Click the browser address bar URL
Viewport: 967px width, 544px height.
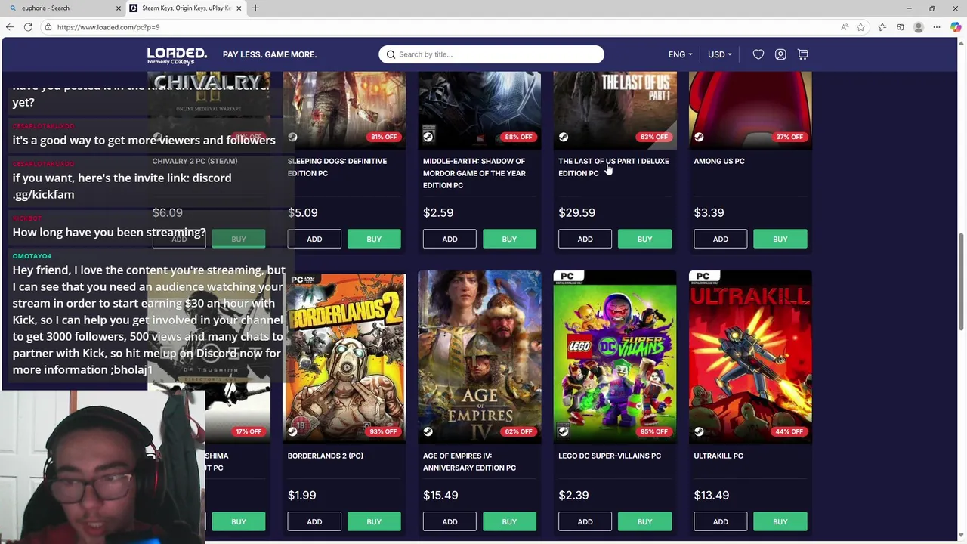(x=108, y=27)
